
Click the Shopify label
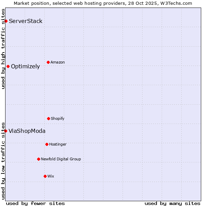(x=58, y=119)
